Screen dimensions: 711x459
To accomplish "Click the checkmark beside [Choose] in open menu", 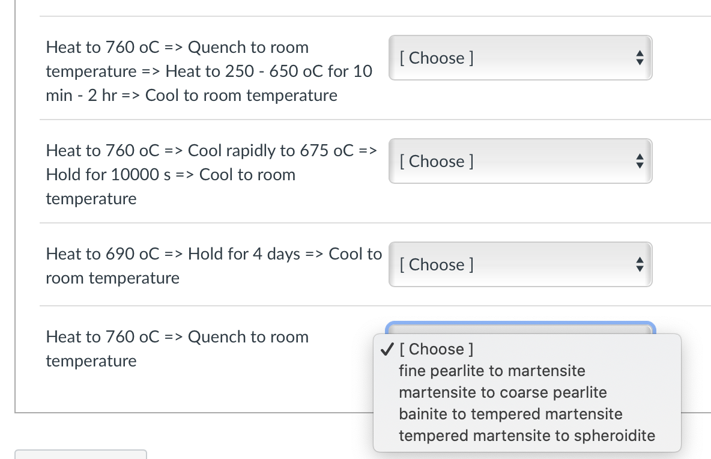I will click(x=387, y=348).
